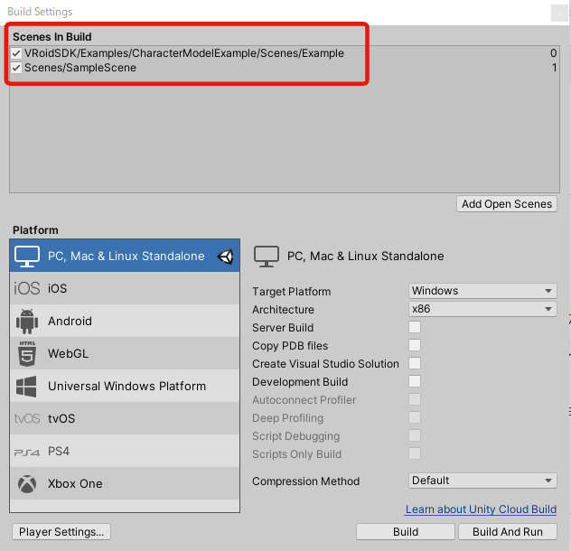Enable the Development Build checkbox
This screenshot has width=571, height=551.
pyautogui.click(x=415, y=381)
